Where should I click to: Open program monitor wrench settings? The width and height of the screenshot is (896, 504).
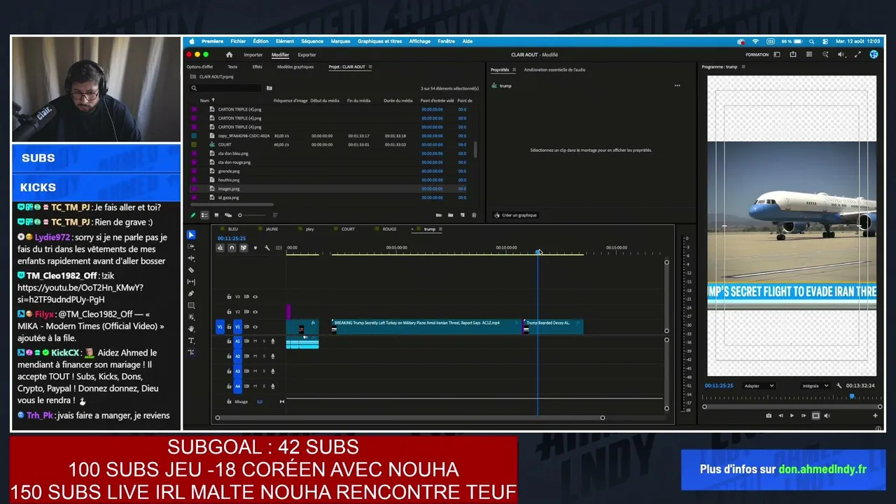[x=839, y=386]
